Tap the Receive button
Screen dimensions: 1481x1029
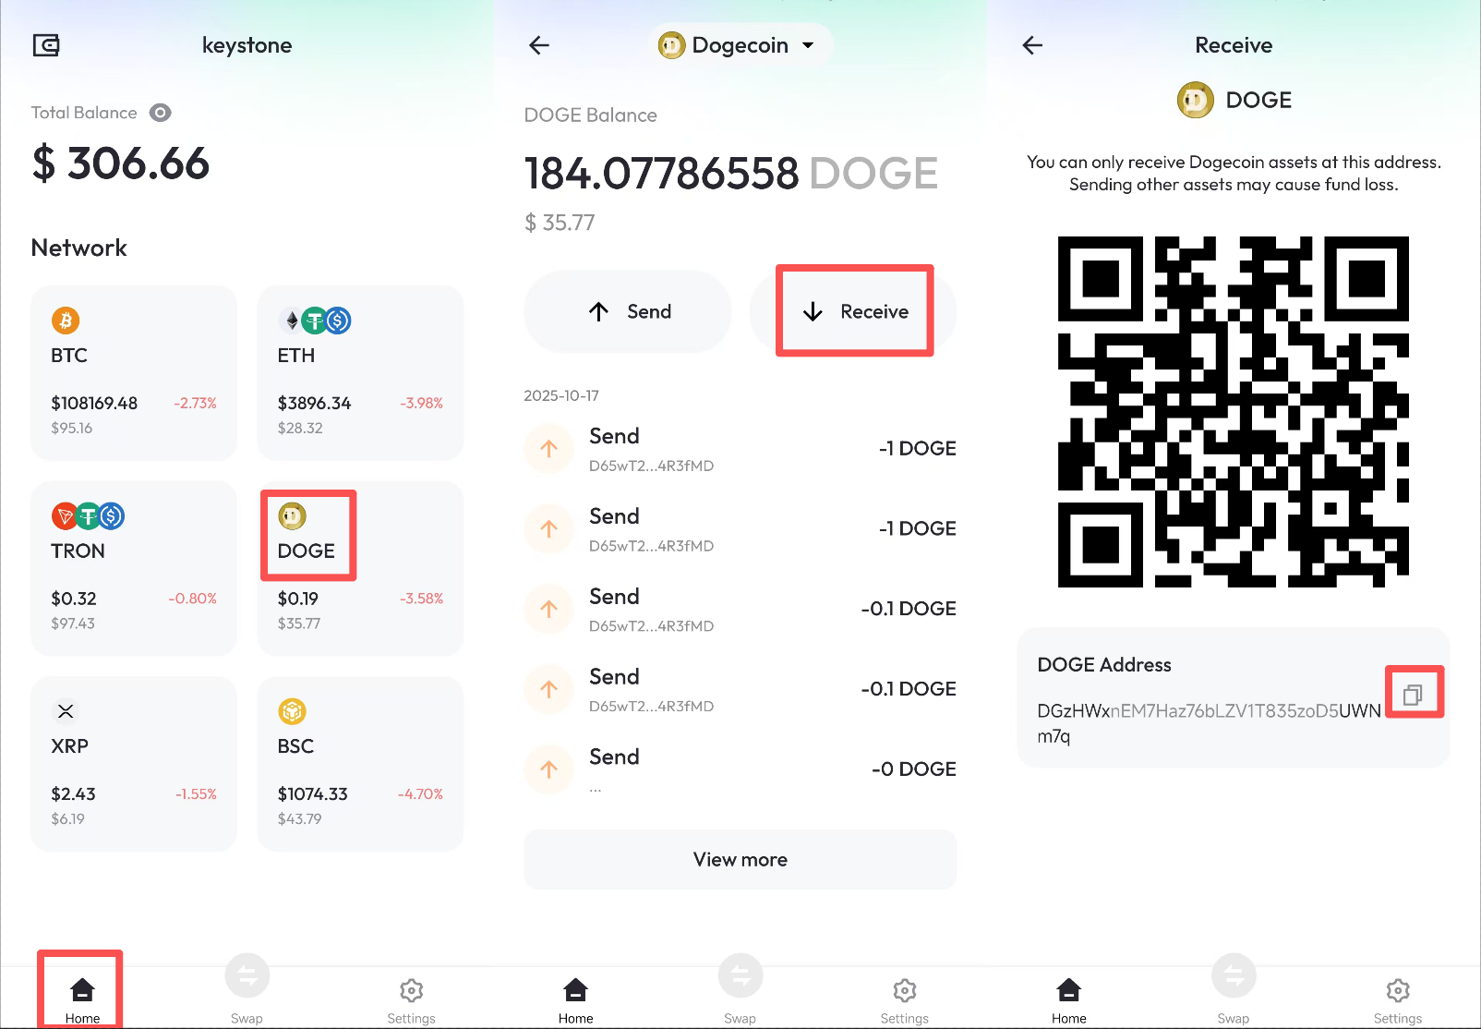(x=853, y=311)
